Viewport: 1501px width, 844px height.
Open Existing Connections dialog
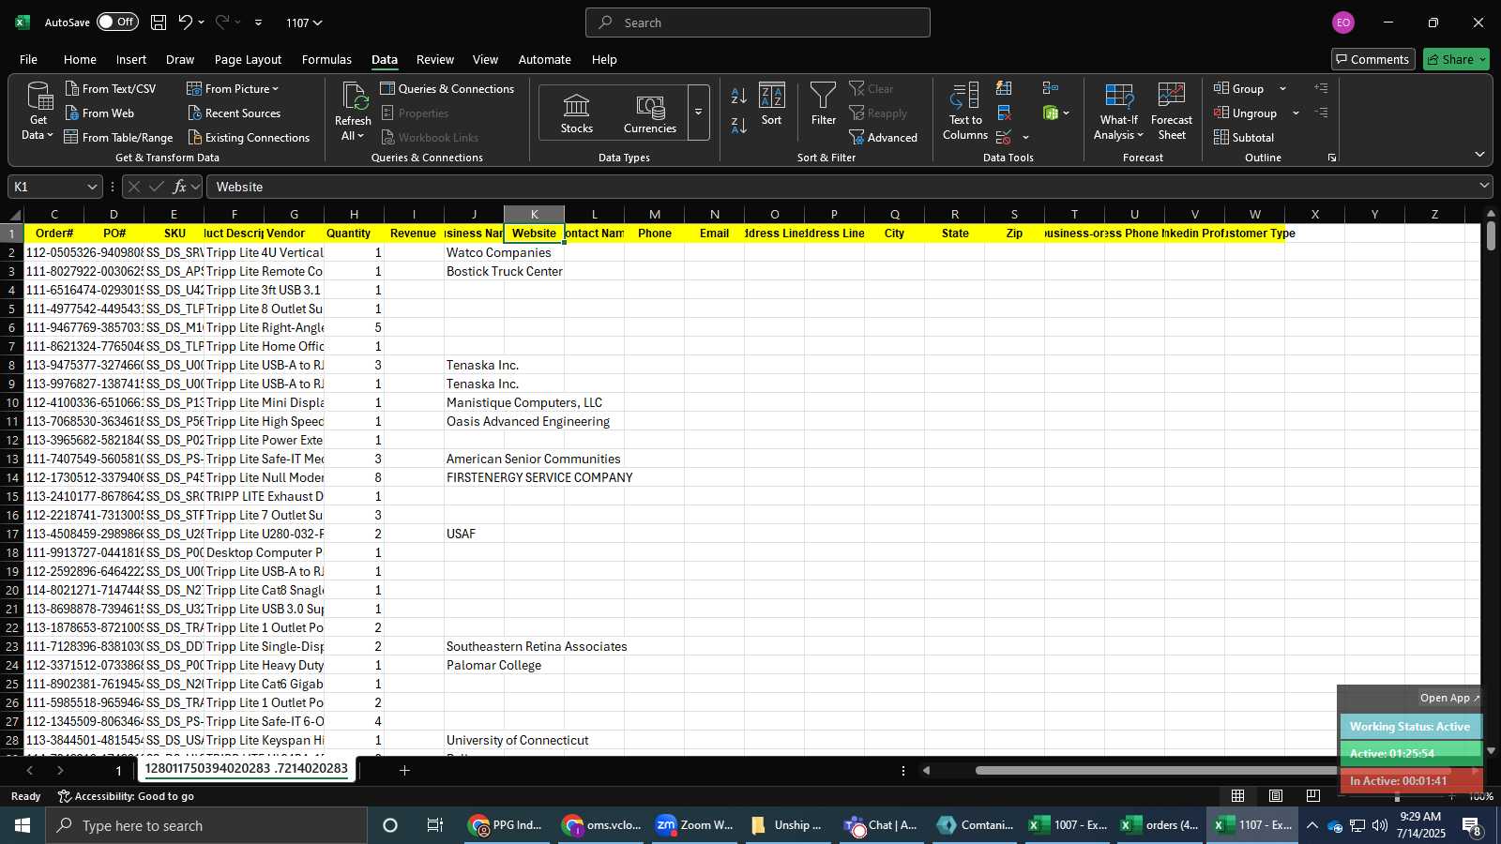249,137
